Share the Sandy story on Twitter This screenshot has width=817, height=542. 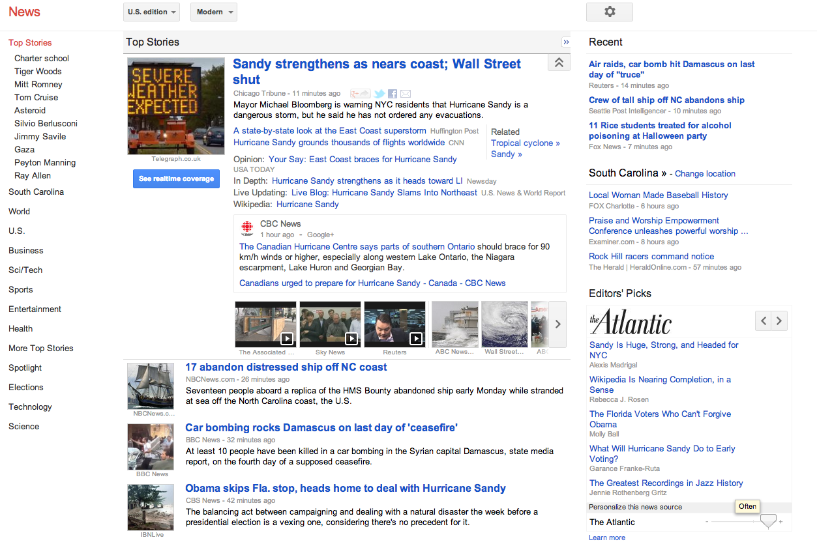coord(379,94)
